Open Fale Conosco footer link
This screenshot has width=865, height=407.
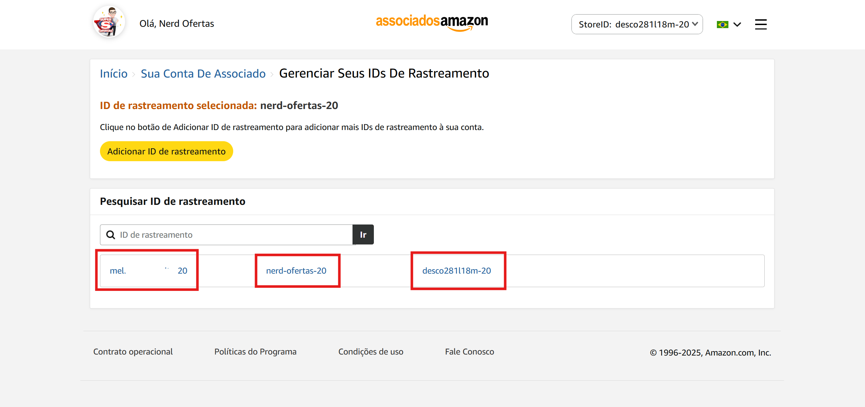point(469,351)
